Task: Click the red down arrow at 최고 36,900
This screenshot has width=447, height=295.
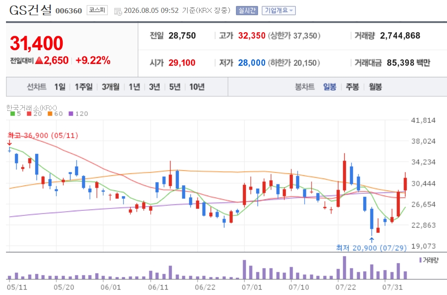Action: (9, 143)
